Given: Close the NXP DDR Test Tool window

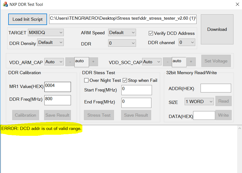Looking at the screenshot, I should 237,4.
